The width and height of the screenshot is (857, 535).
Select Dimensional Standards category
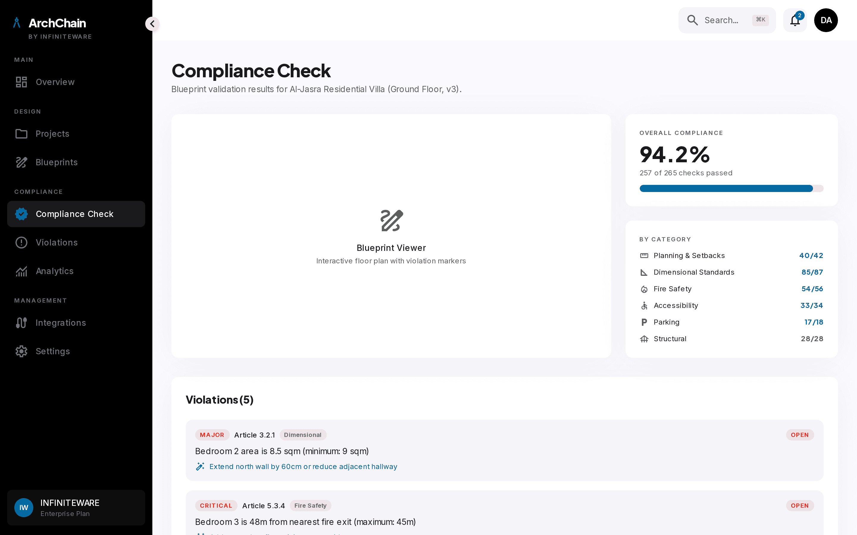pos(731,273)
